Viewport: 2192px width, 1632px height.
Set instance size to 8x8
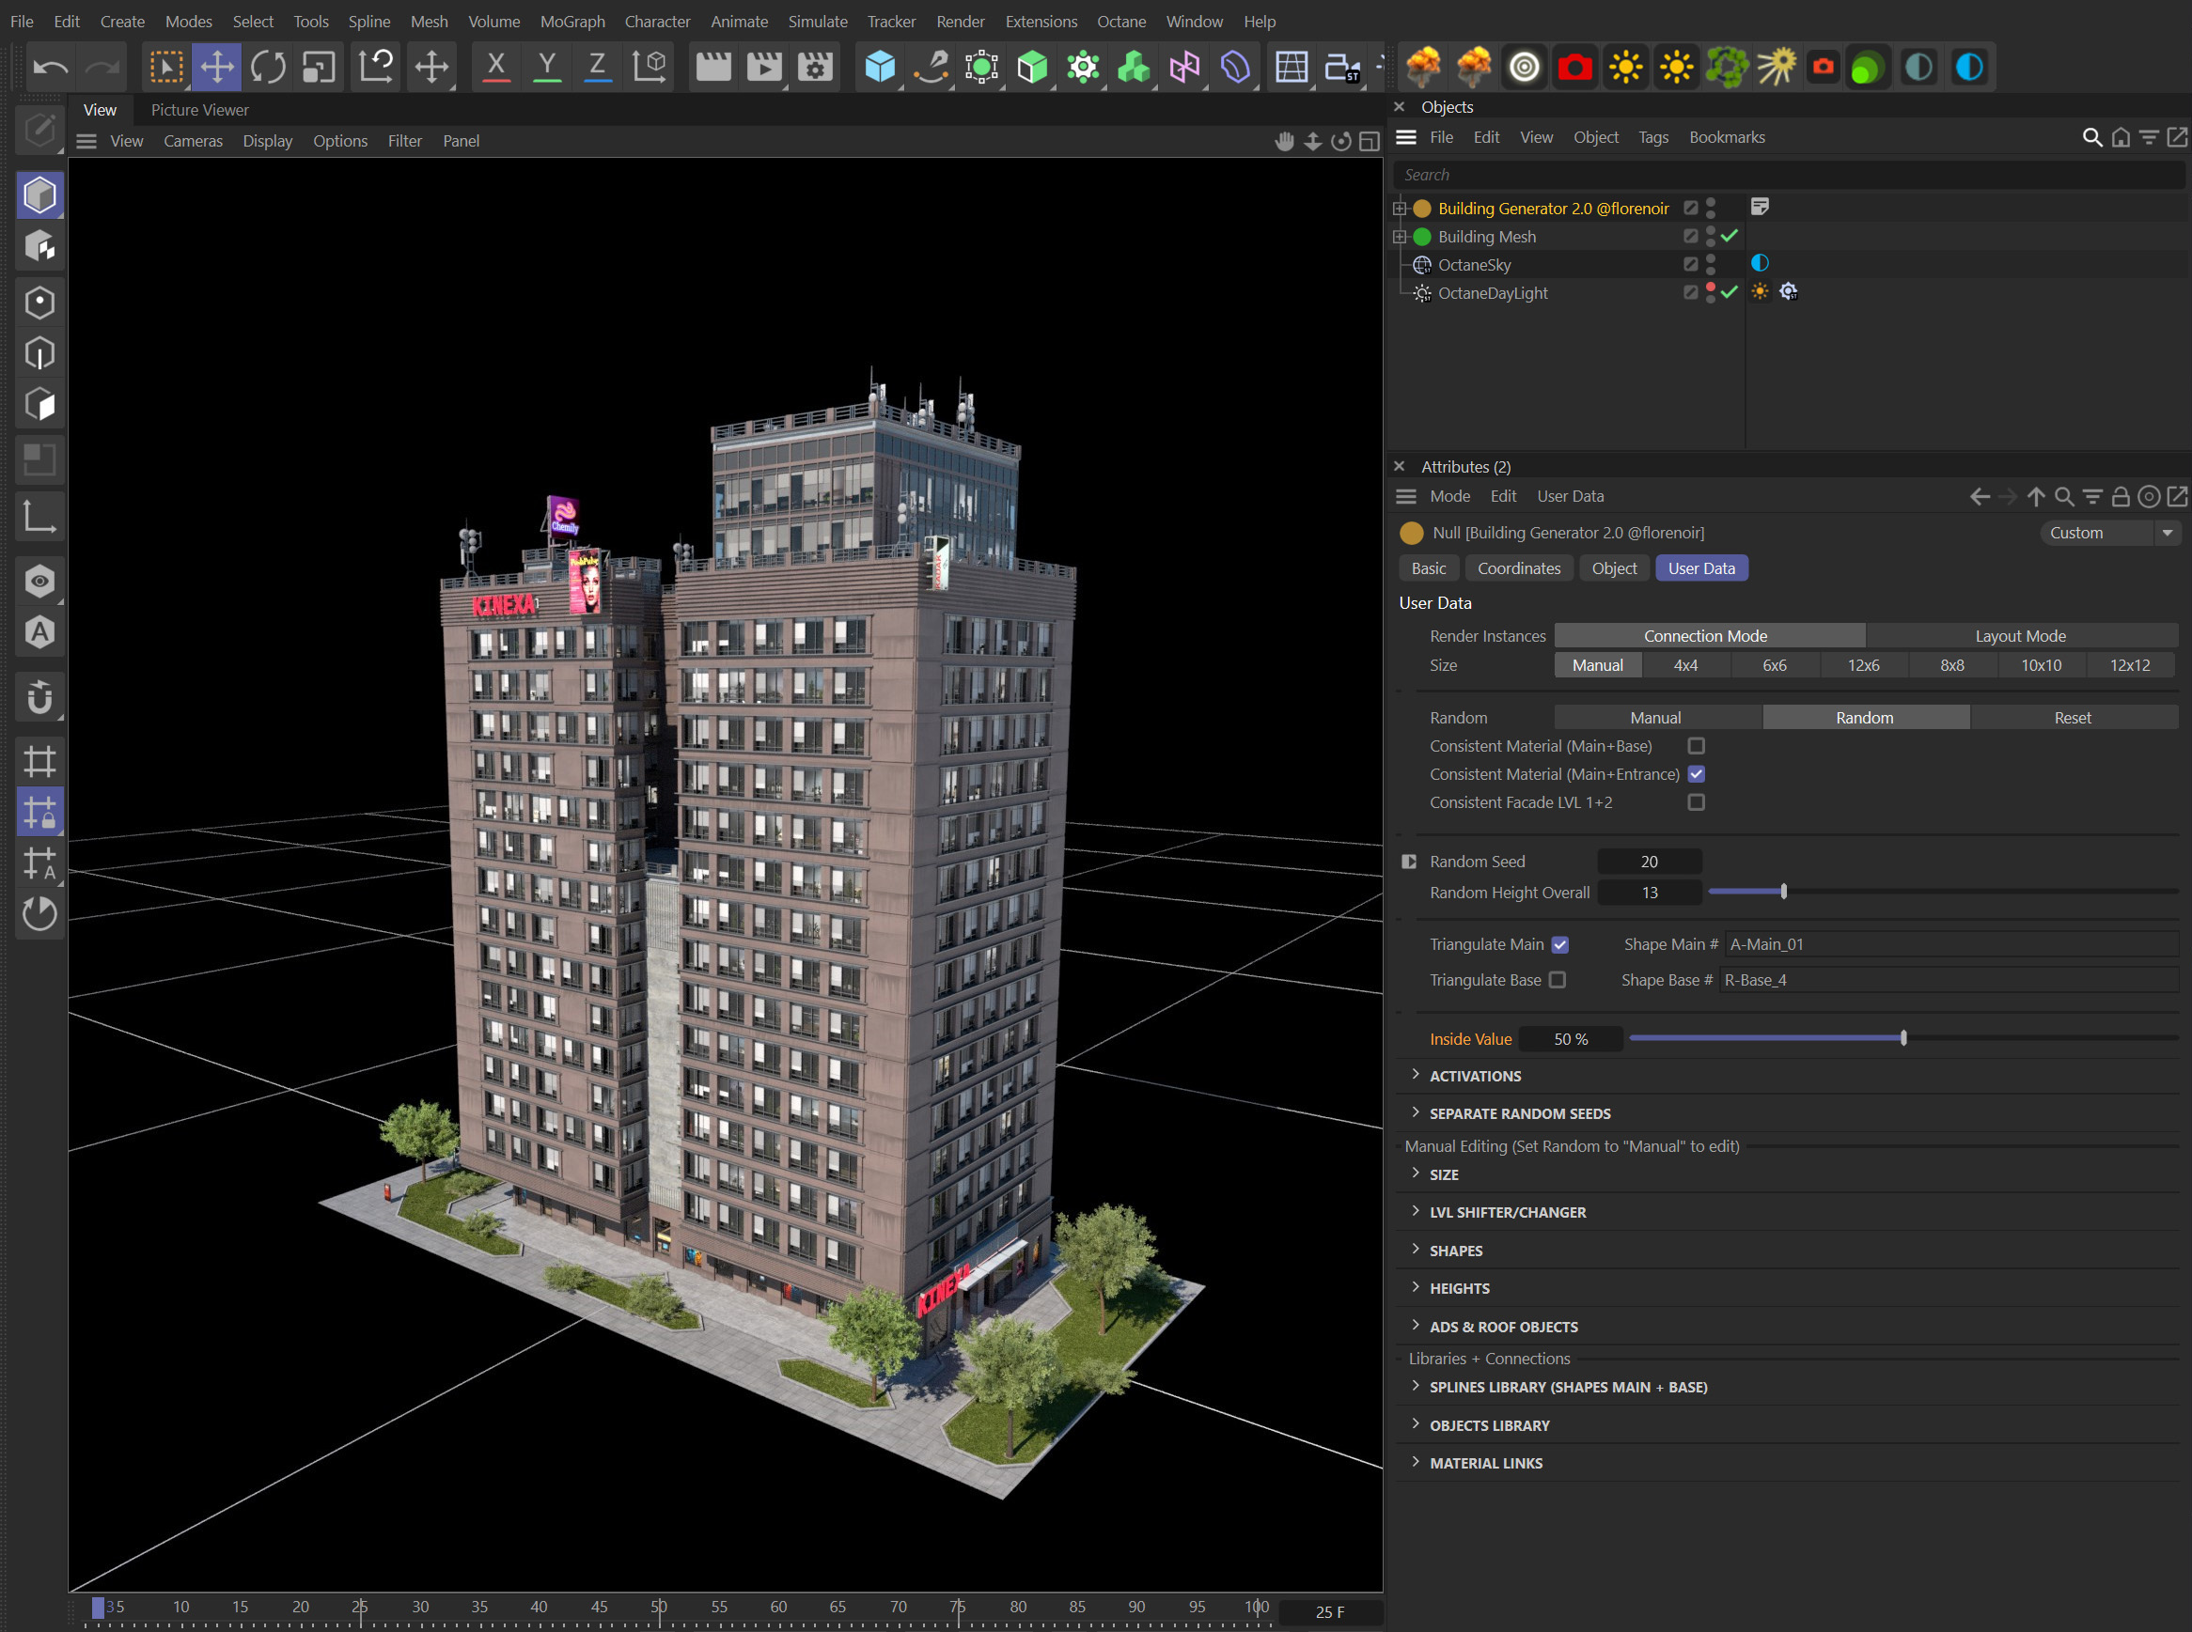coord(1952,665)
